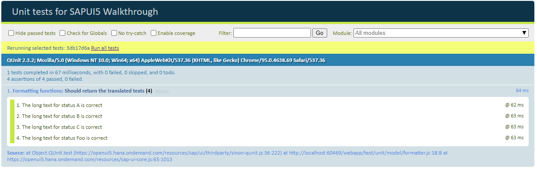Select assertion for status B text
Screen dimensions: 537x169
tap(59, 116)
